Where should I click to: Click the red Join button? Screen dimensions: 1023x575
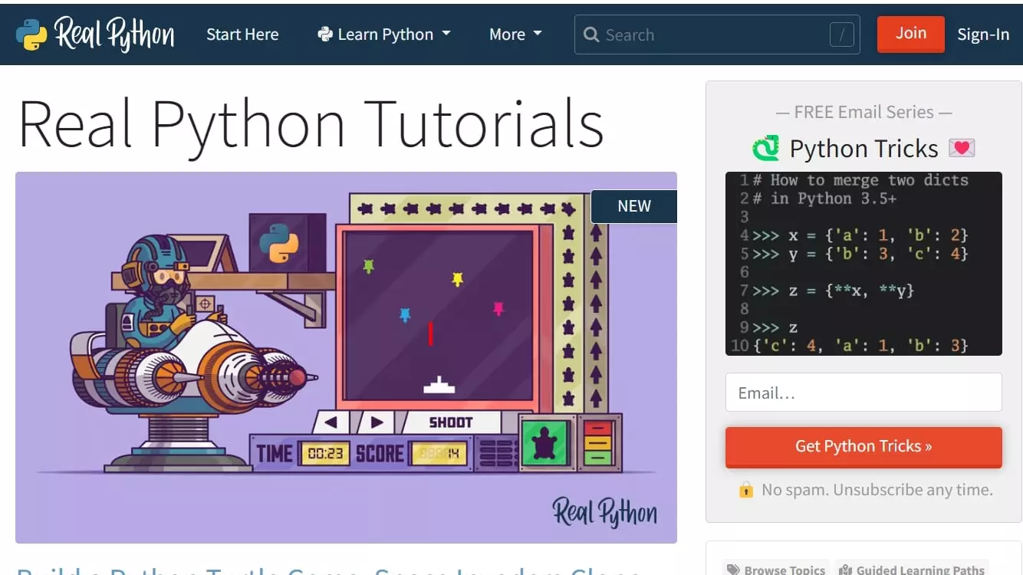(911, 34)
